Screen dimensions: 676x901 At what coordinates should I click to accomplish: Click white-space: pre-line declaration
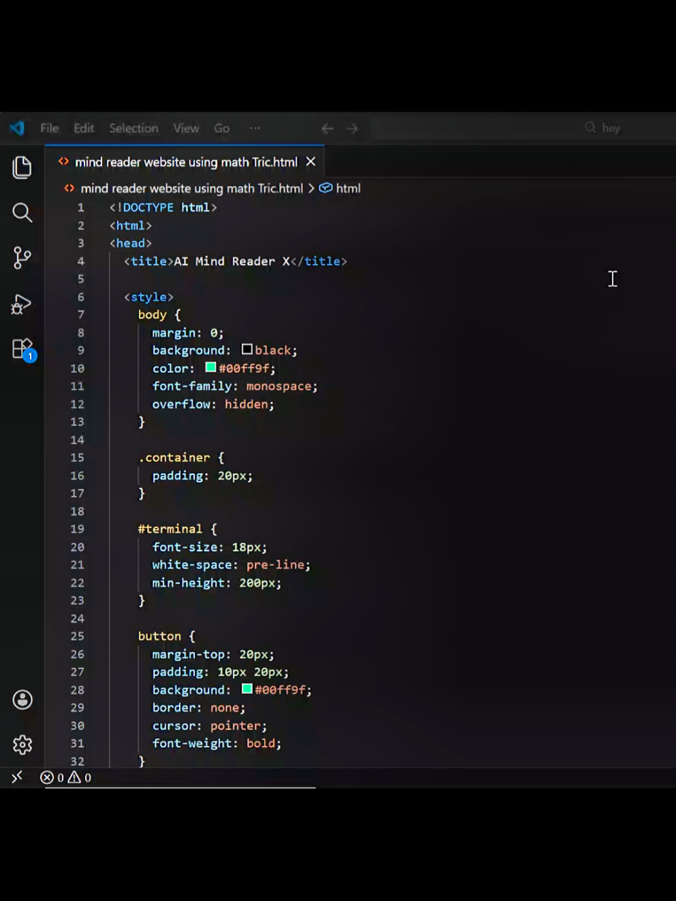pos(231,565)
